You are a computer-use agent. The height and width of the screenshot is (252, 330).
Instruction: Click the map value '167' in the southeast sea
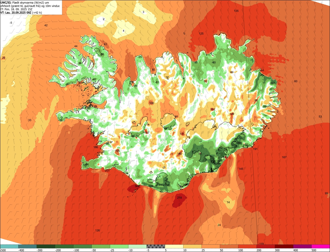pyautogui.click(x=284, y=157)
